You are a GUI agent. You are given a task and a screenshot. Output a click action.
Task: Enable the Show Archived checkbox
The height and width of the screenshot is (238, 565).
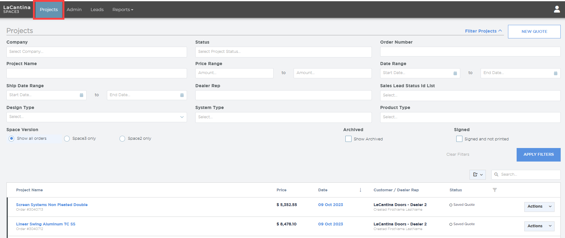click(348, 139)
